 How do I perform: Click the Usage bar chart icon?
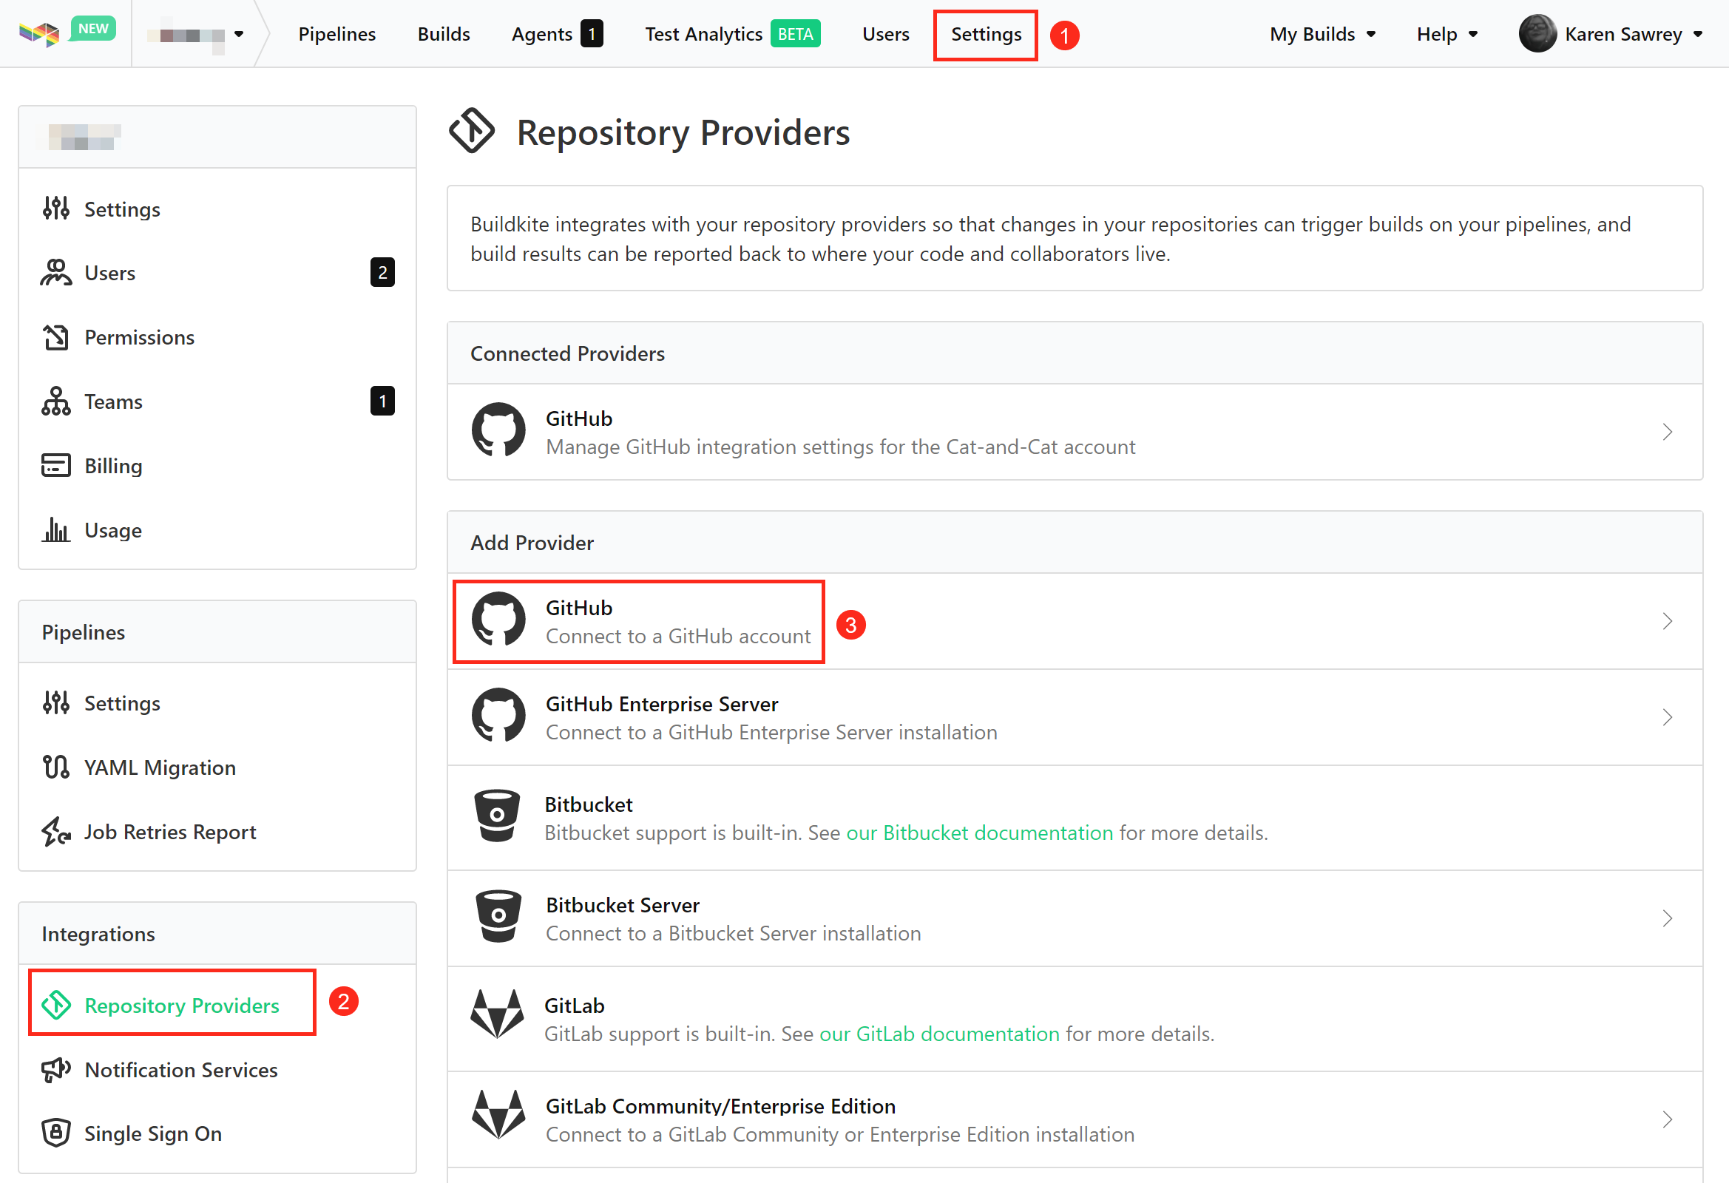point(55,529)
